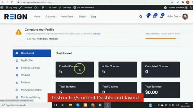Viewport: 193px width, 108px height.
Task: Expand the News Feed menu
Action: 68,16
